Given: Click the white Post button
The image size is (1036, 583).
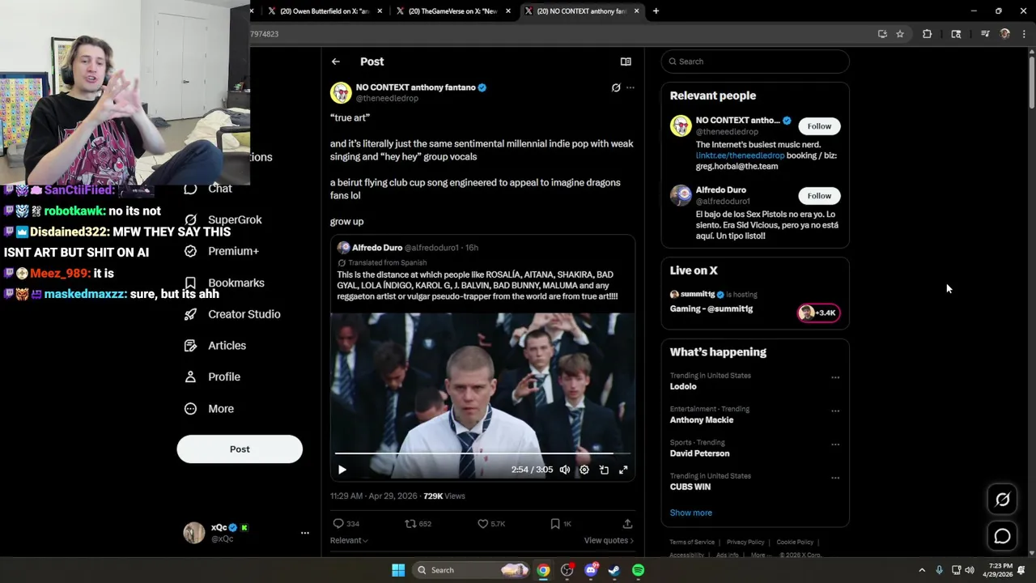Looking at the screenshot, I should [240, 449].
